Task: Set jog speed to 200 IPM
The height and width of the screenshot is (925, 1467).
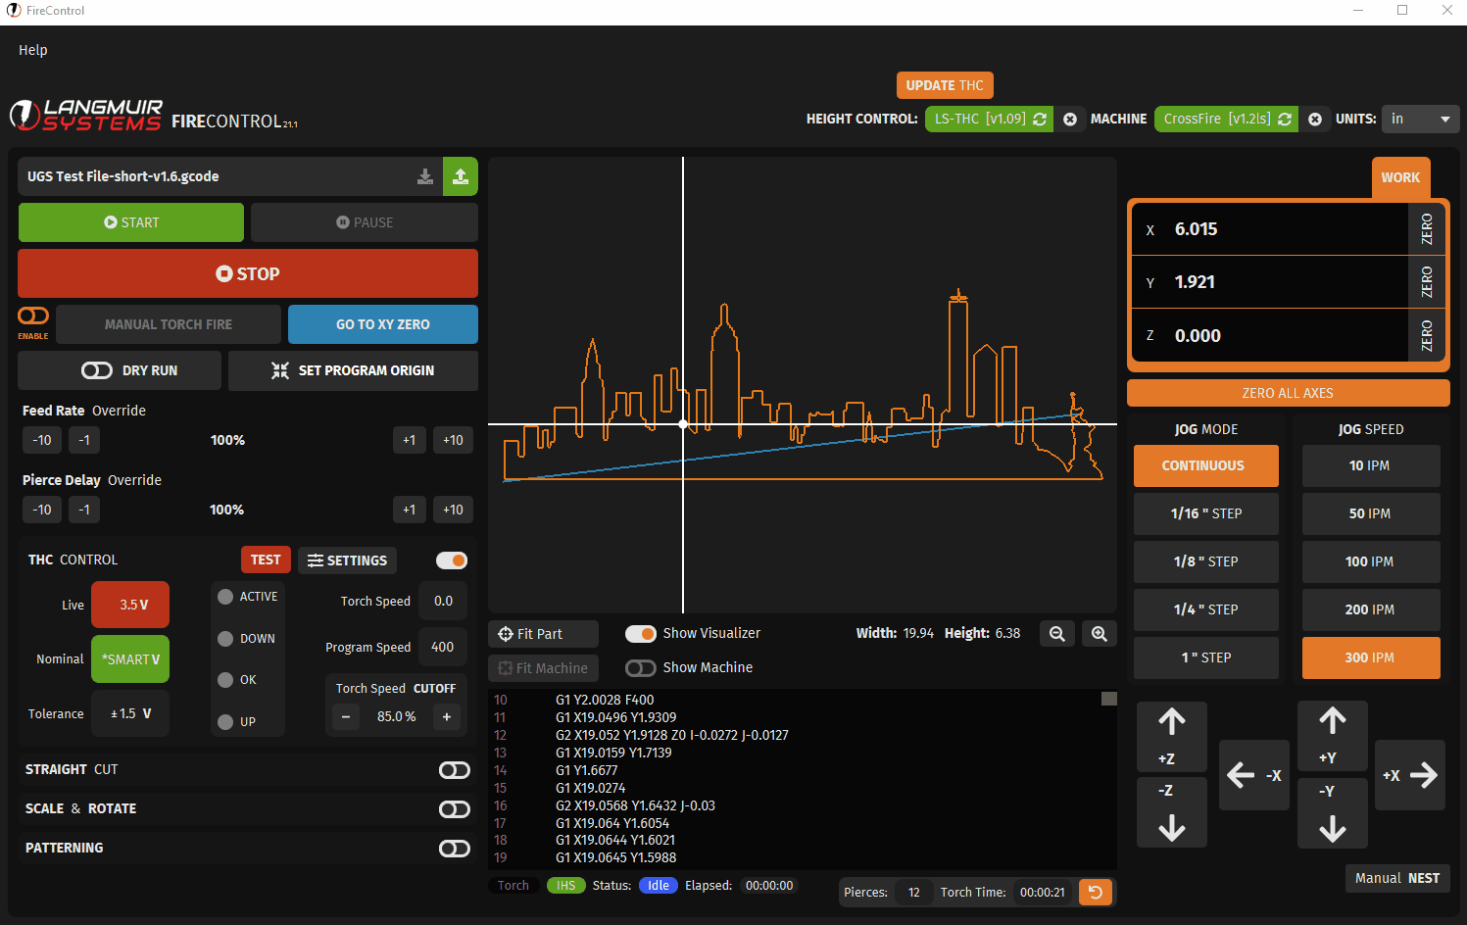Action: point(1371,609)
